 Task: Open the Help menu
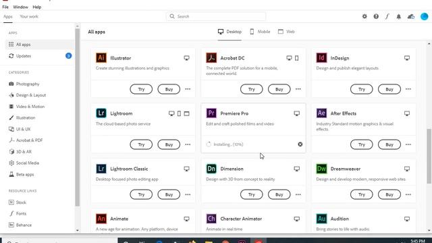36,7
